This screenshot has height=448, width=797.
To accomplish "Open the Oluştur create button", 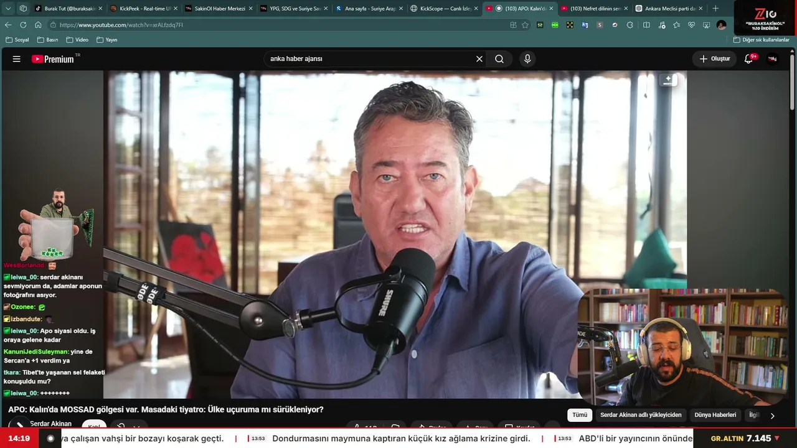I will pos(714,59).
